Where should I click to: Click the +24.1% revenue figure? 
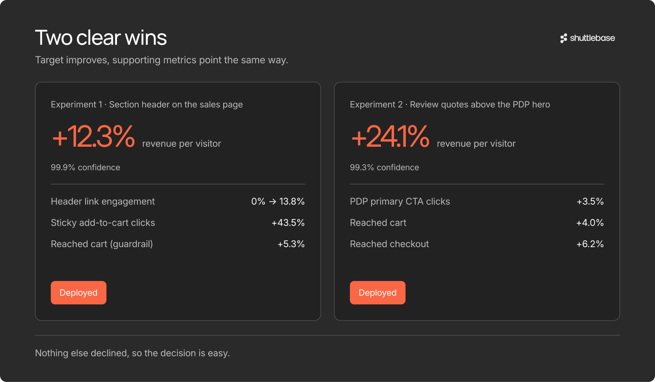tap(390, 136)
